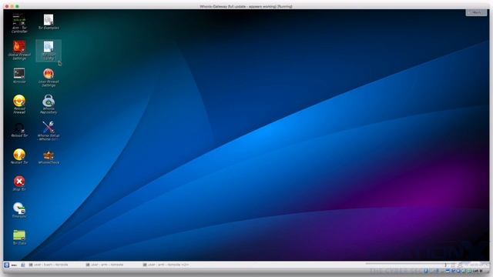The image size is (493, 277).
Task: Click the Stop Tor icon
Action: (19, 183)
